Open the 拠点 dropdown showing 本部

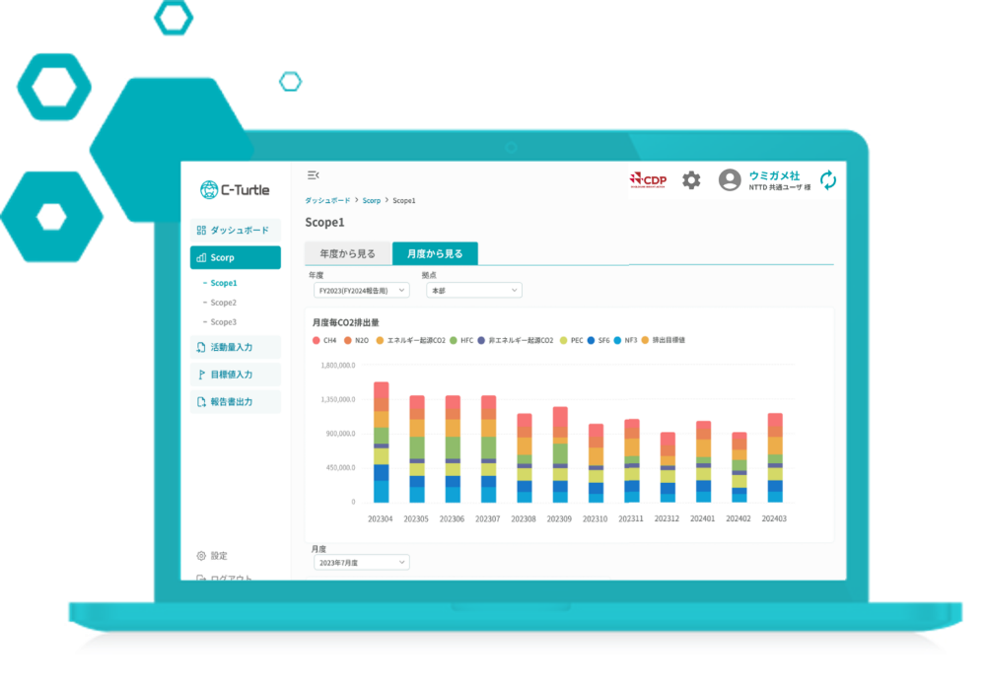coord(473,291)
